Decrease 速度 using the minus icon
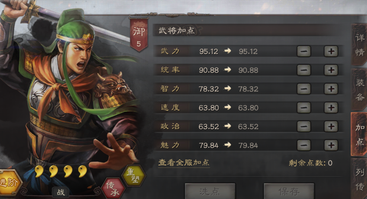This screenshot has width=367, height=199. tap(304, 107)
